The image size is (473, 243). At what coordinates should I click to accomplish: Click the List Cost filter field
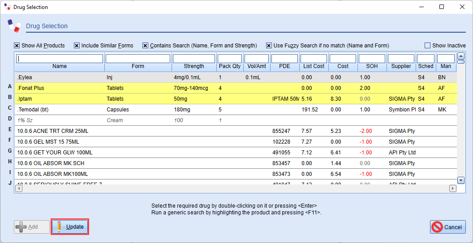coord(314,59)
